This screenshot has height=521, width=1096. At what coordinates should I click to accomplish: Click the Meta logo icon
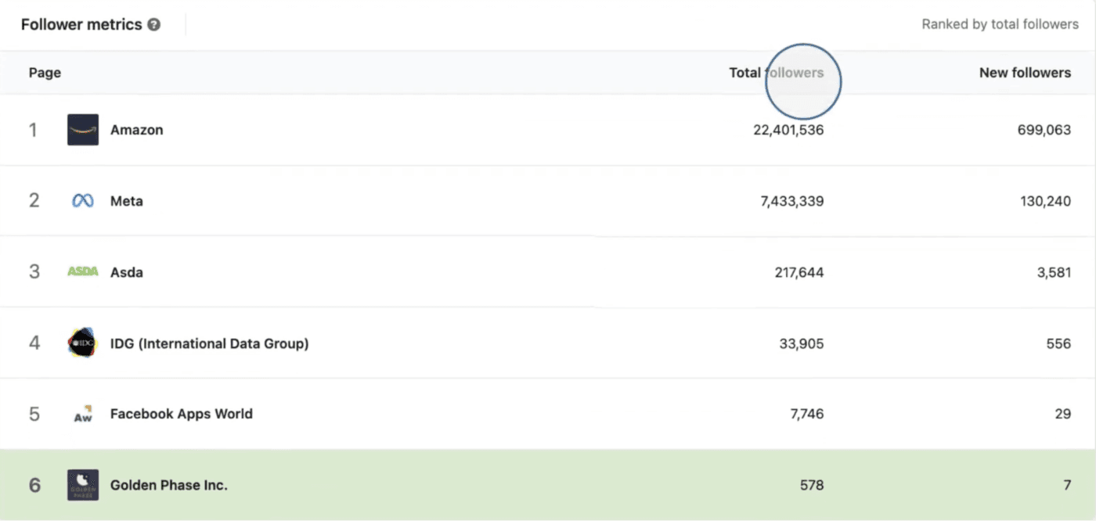83,201
